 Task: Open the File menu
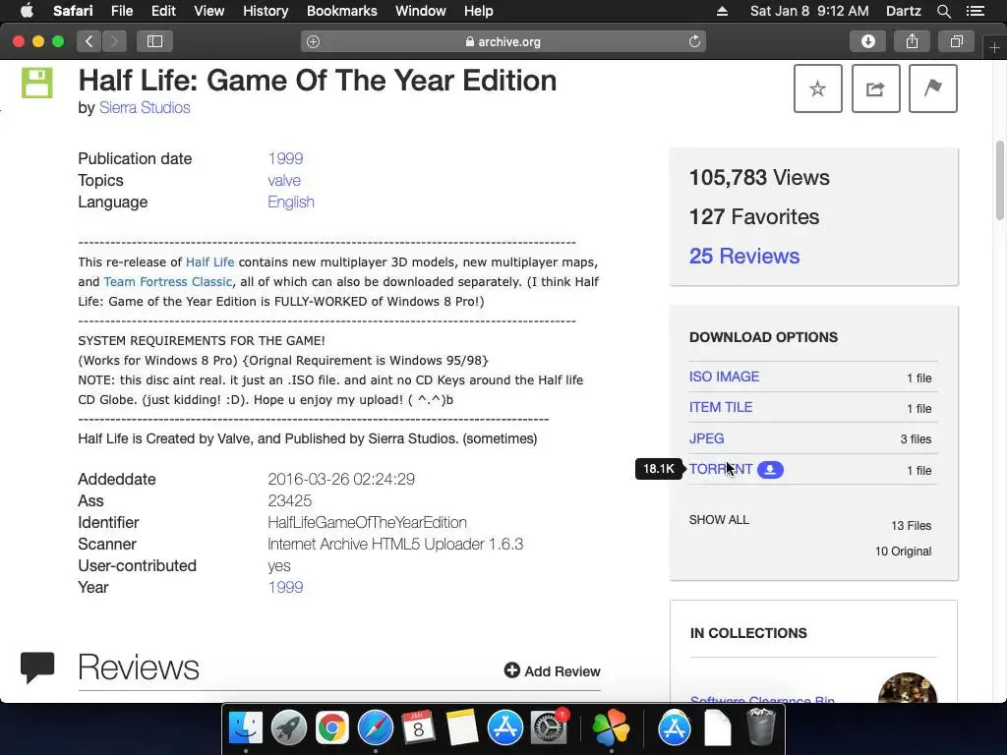(x=121, y=11)
